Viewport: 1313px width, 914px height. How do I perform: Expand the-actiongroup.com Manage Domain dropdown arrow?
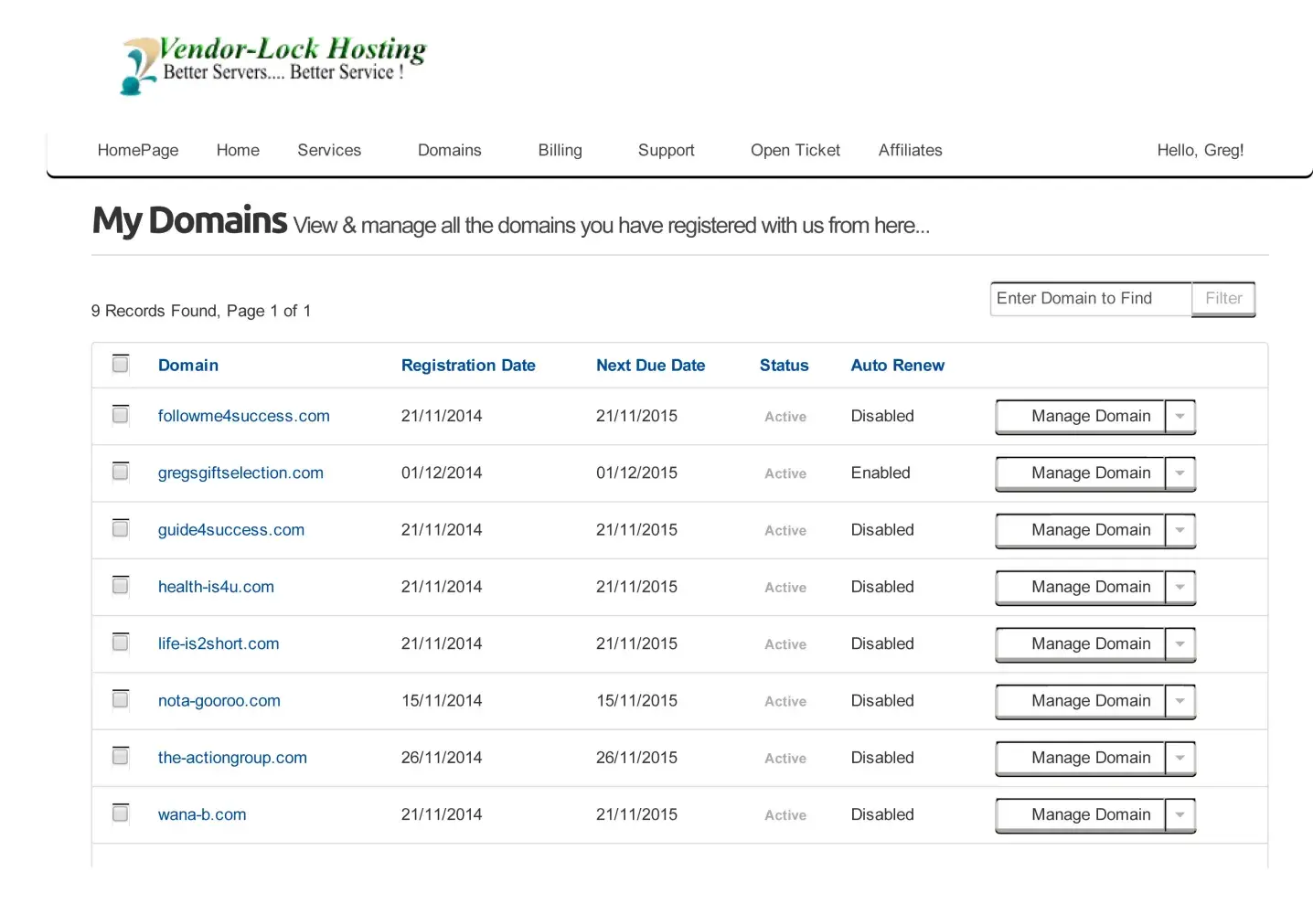pos(1180,758)
